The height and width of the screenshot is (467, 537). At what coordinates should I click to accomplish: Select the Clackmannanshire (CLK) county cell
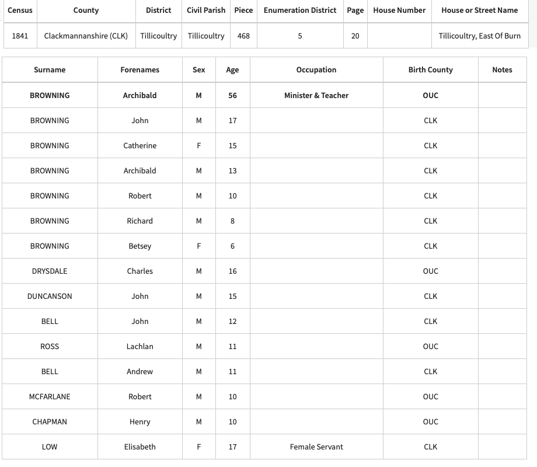86,36
